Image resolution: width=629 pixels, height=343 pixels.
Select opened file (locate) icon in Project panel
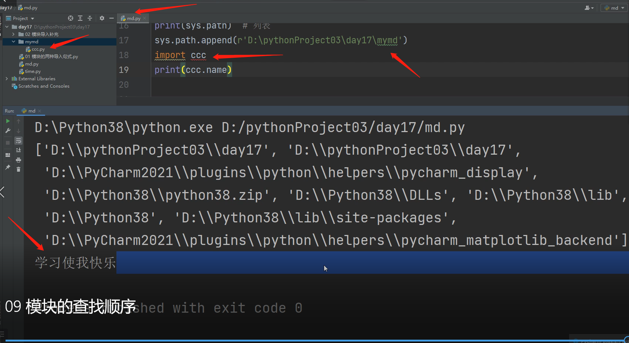(71, 18)
